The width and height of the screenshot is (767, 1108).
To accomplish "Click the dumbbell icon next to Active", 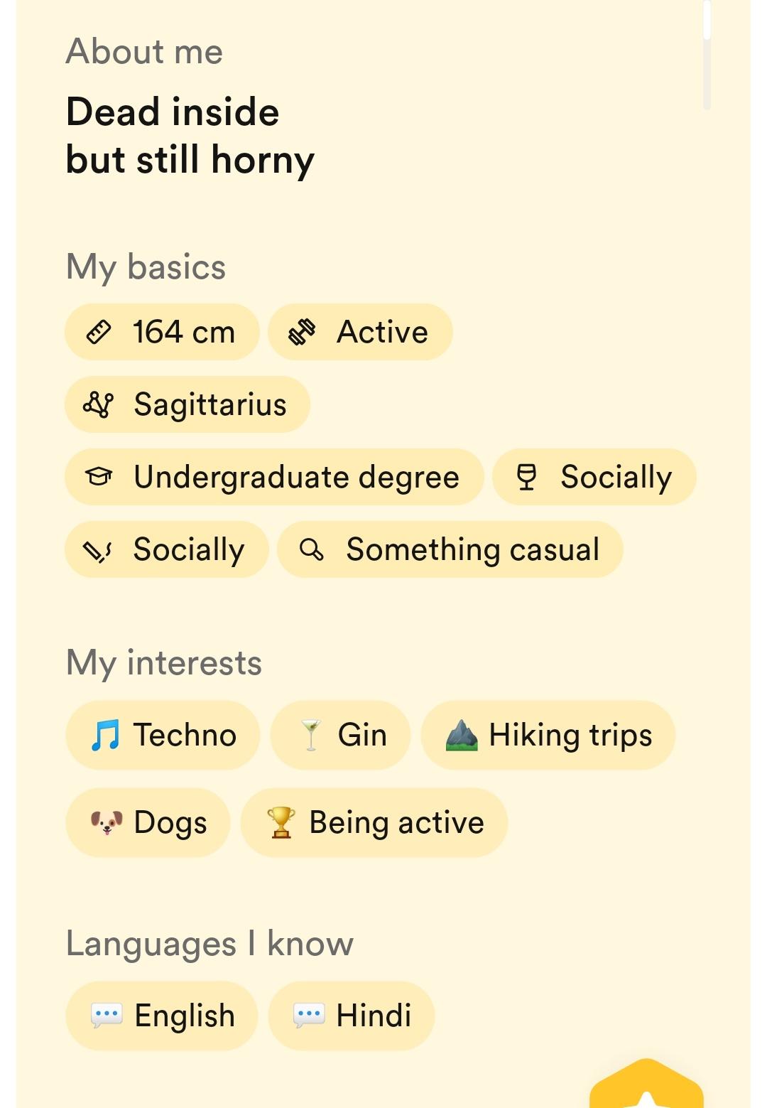I will (x=302, y=332).
